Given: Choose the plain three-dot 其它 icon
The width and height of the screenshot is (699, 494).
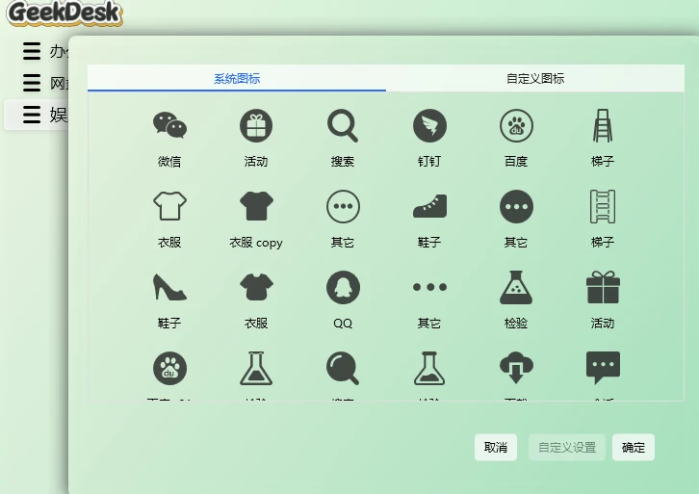Looking at the screenshot, I should click(x=429, y=287).
